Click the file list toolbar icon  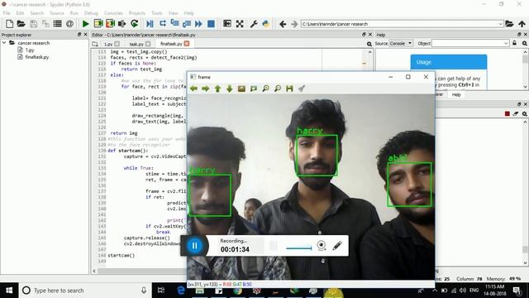[x=57, y=24]
